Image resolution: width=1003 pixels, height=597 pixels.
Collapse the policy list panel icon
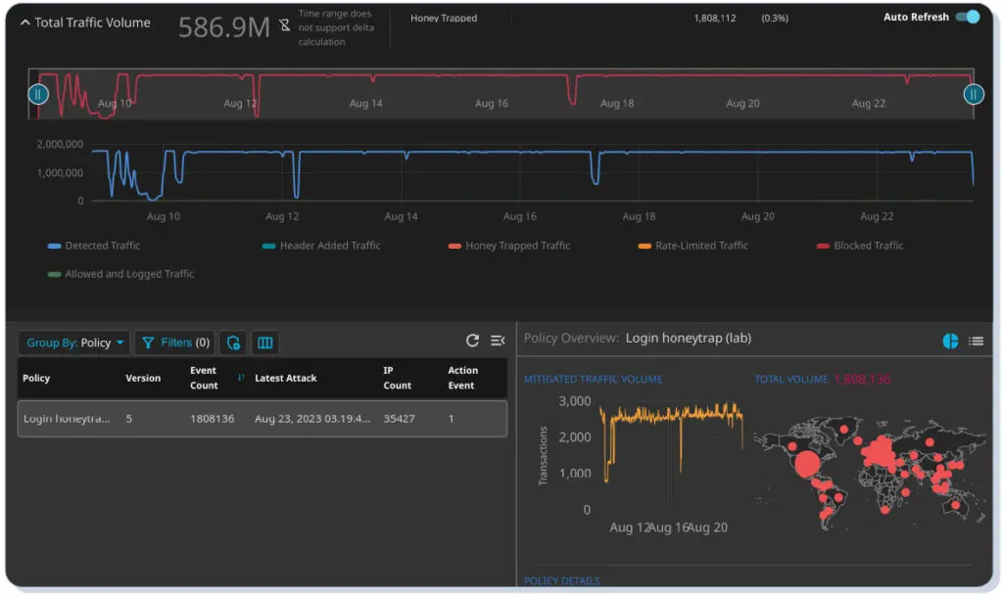point(497,341)
